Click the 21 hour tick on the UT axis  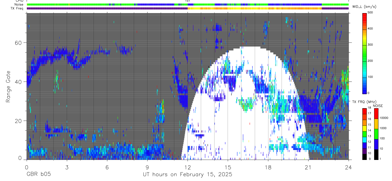pyautogui.click(x=308, y=167)
